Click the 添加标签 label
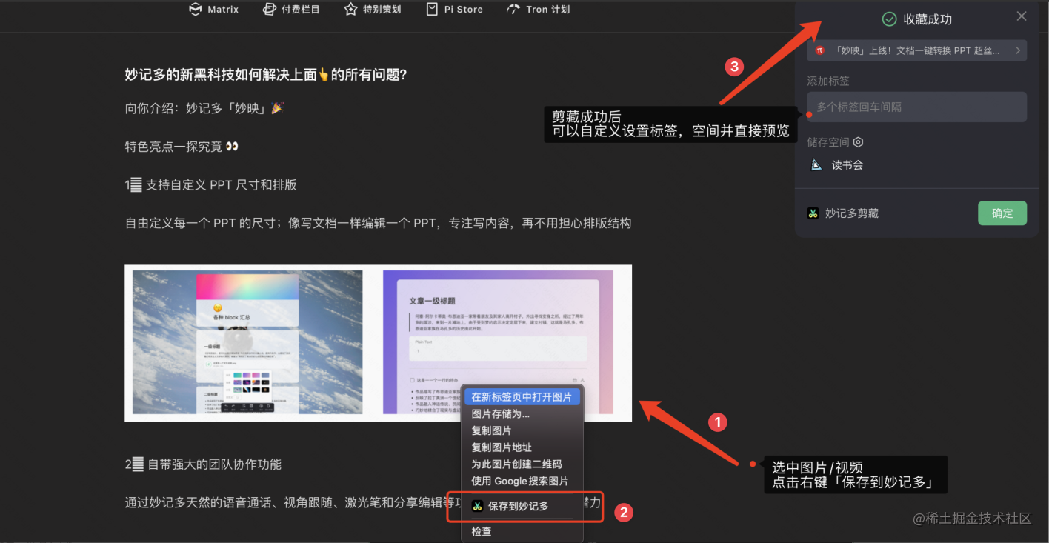Screen dimensions: 1049x543 tap(828, 81)
